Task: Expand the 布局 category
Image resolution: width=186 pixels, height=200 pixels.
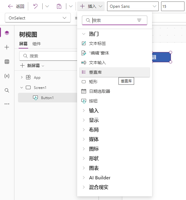Action: pyautogui.click(x=84, y=130)
